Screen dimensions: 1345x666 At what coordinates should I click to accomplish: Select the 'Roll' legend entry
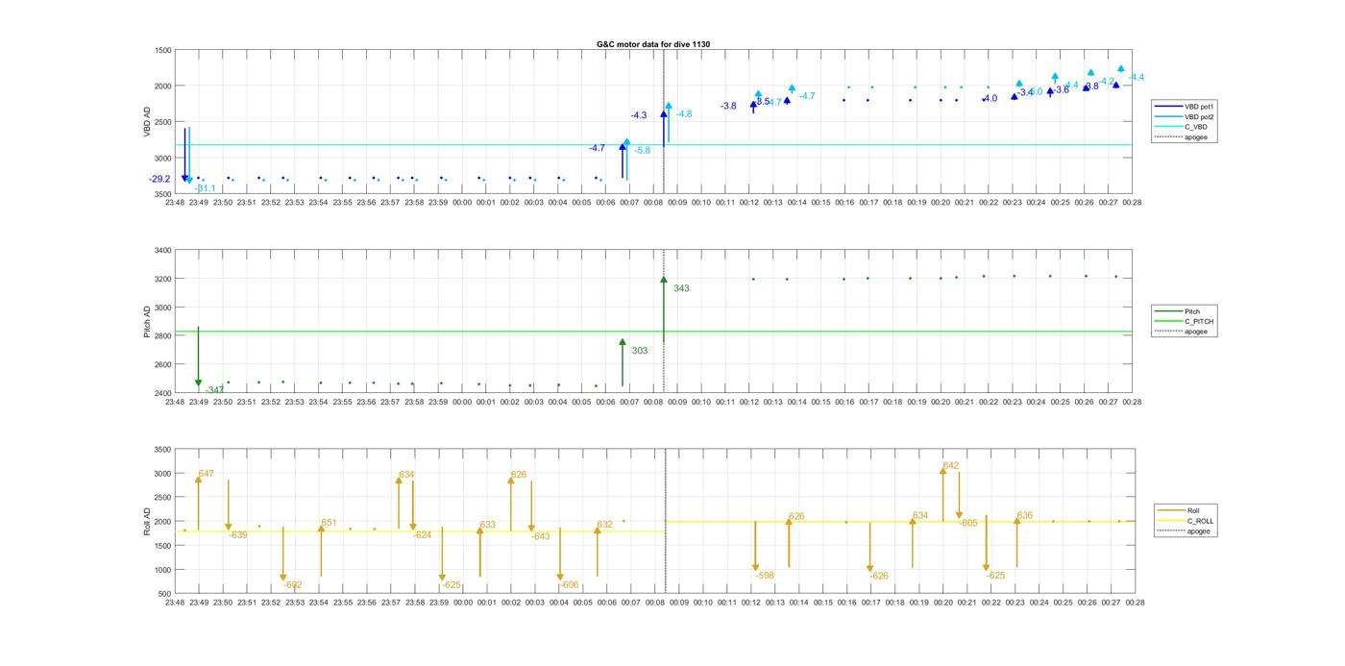click(x=1193, y=510)
